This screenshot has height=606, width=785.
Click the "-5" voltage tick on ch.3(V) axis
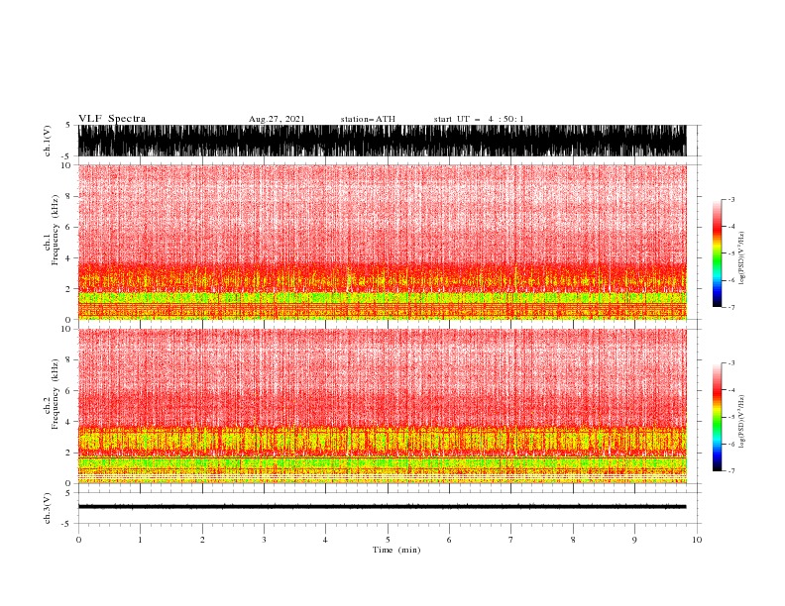click(x=67, y=524)
